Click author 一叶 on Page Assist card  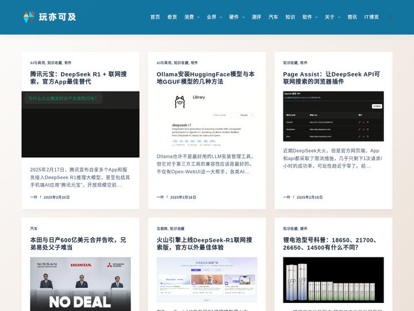pos(286,198)
